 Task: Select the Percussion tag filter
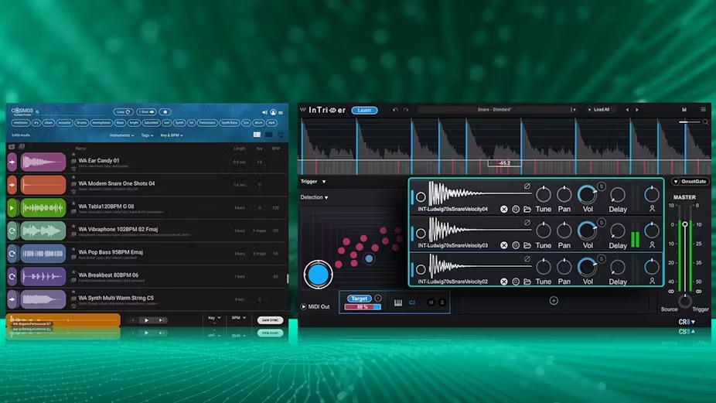click(x=207, y=122)
